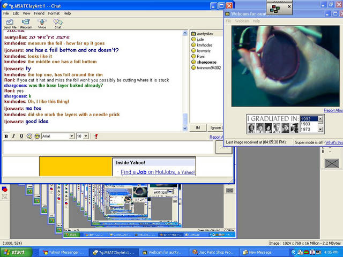Screen dimensions: 343x257
Task: Open the Webcam toolbar icon in chat
Action: [x=26, y=24]
